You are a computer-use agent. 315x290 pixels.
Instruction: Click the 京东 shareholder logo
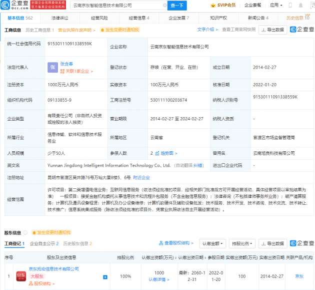pyautogui.click(x=21, y=276)
